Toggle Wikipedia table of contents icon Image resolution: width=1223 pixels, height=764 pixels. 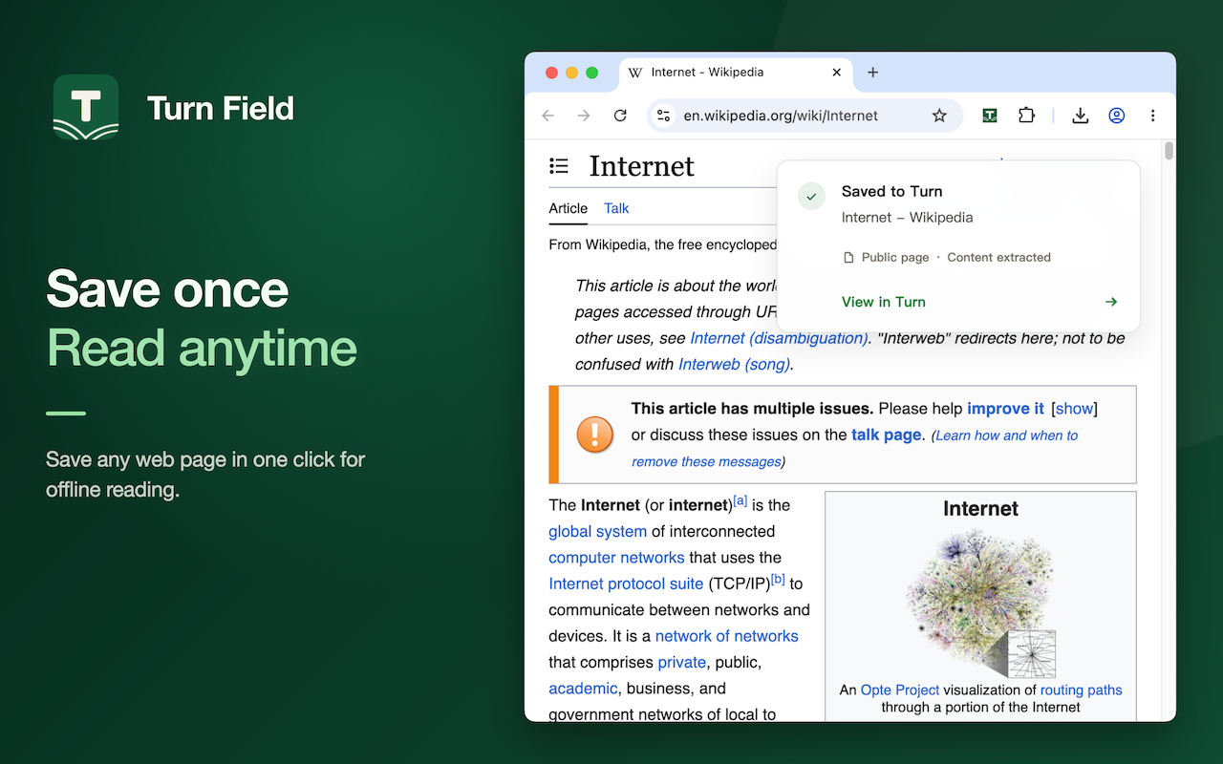click(x=559, y=166)
